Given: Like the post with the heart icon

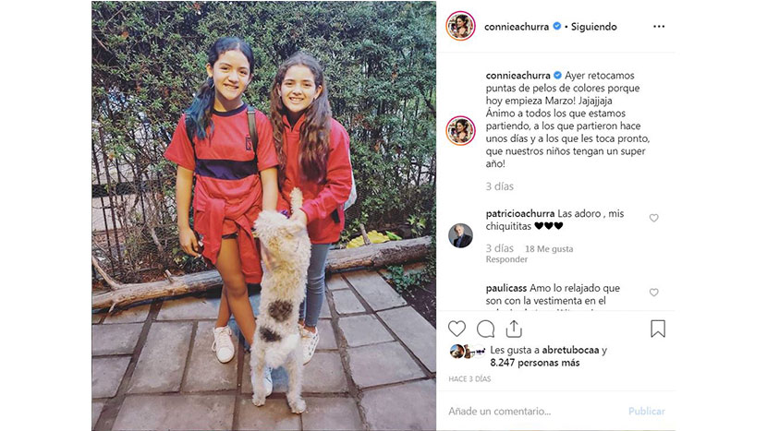Looking at the screenshot, I should click(457, 329).
